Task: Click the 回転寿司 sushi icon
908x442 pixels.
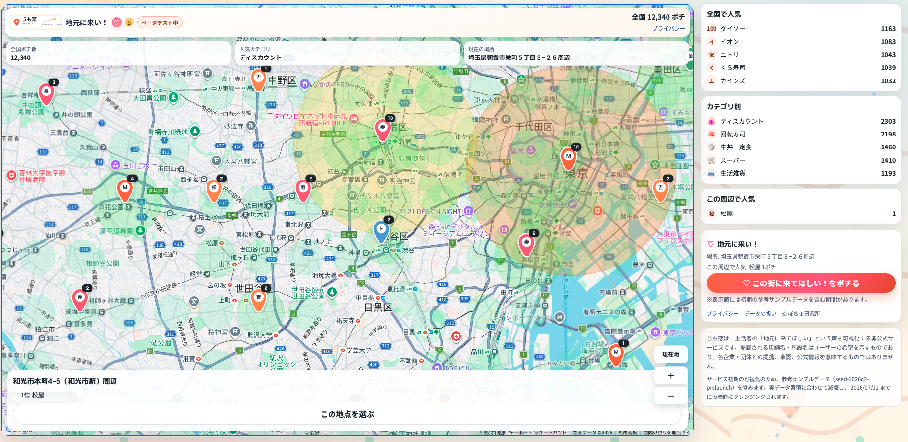Action: click(x=712, y=134)
